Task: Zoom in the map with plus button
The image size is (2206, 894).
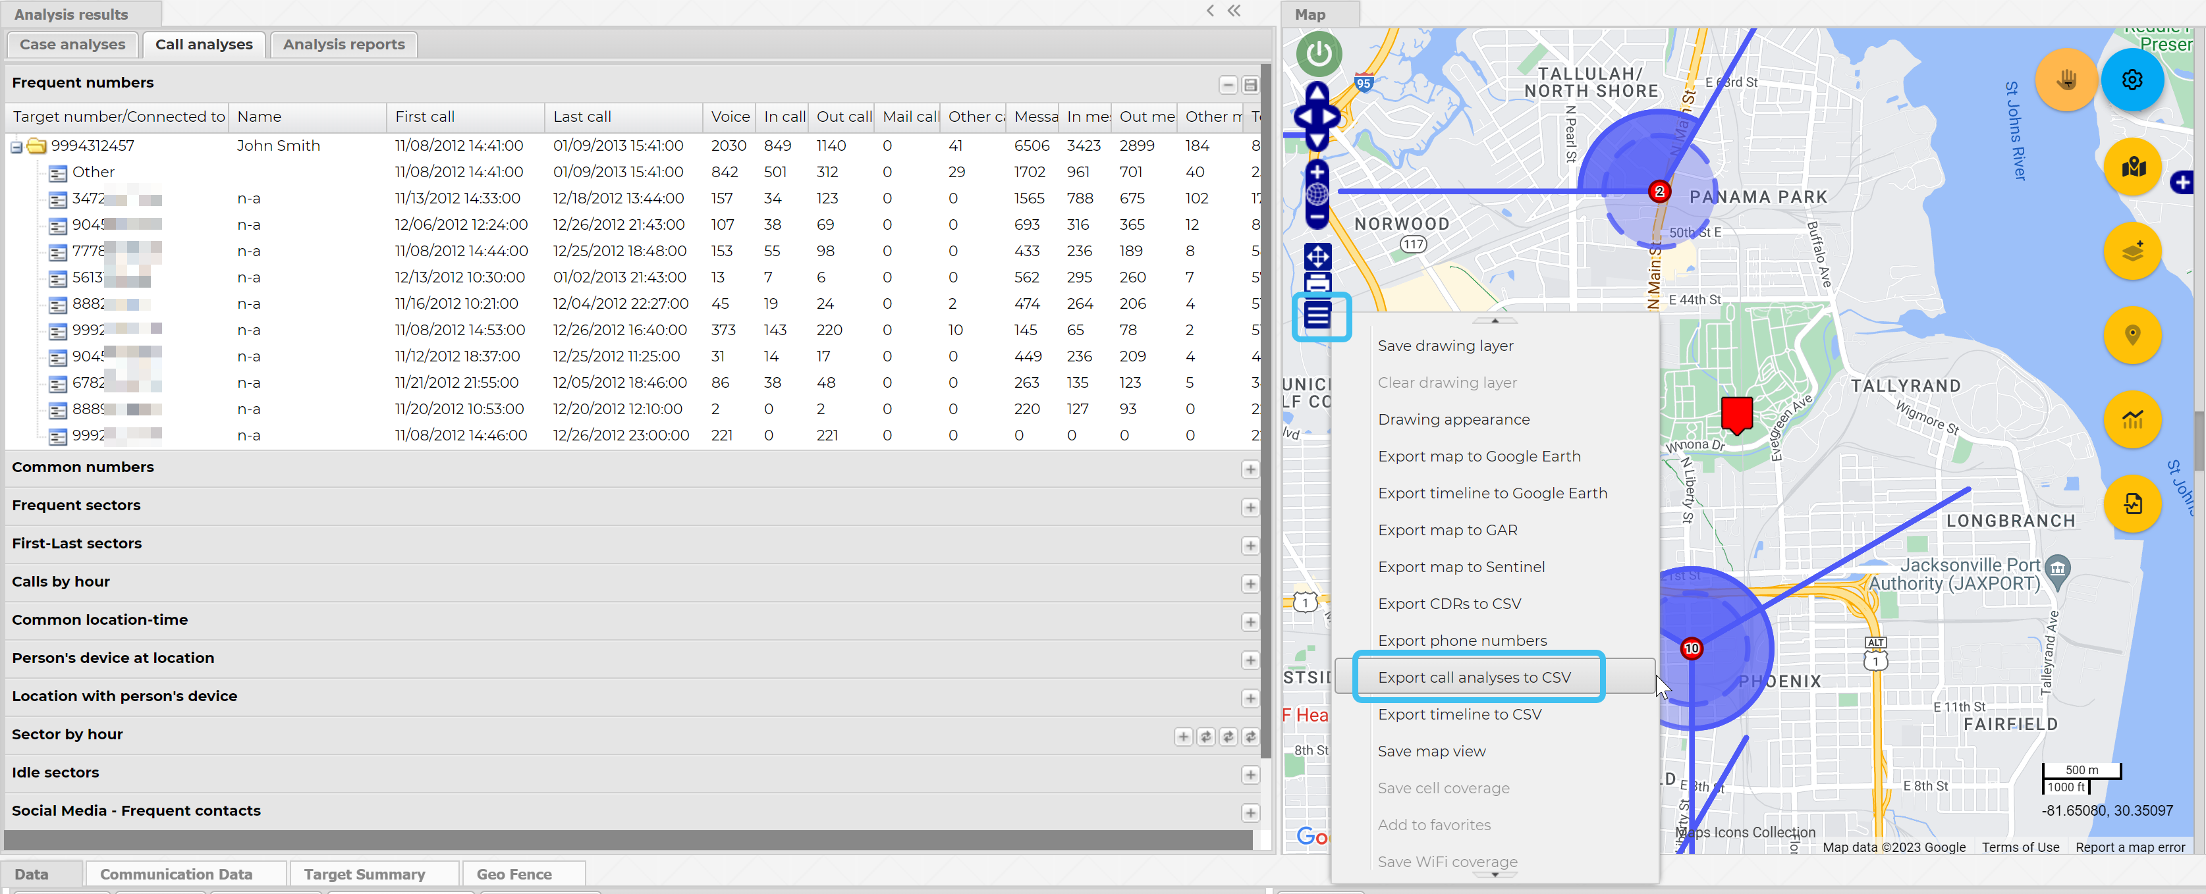Action: point(1317,171)
